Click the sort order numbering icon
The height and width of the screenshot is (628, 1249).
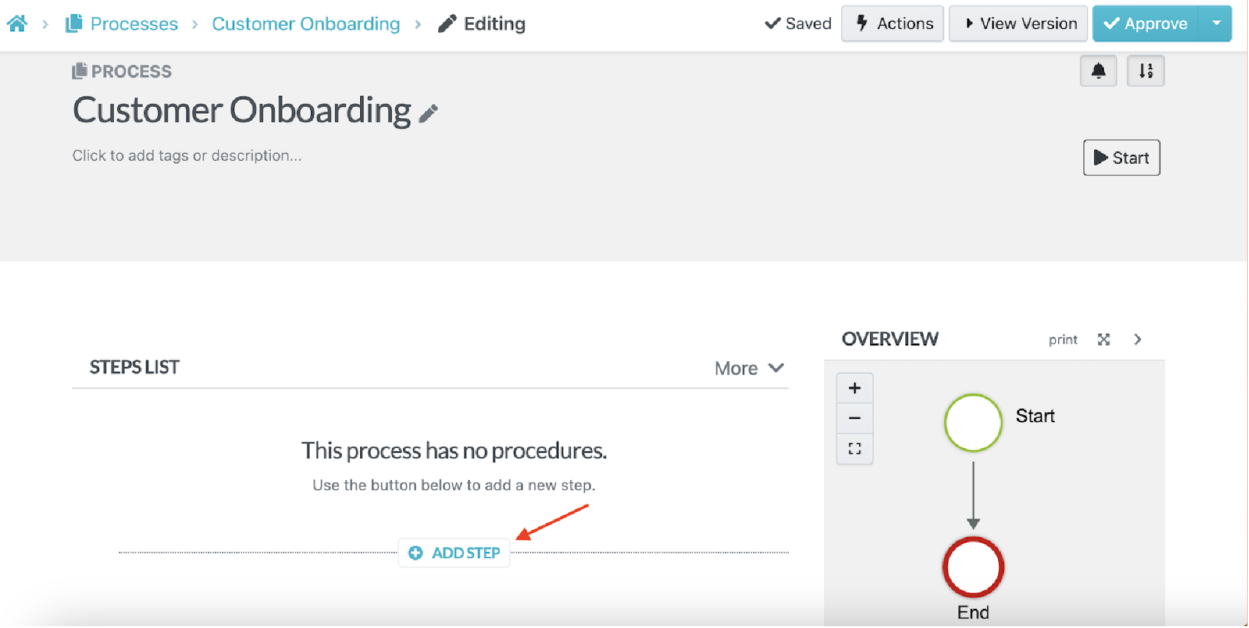[x=1145, y=71]
